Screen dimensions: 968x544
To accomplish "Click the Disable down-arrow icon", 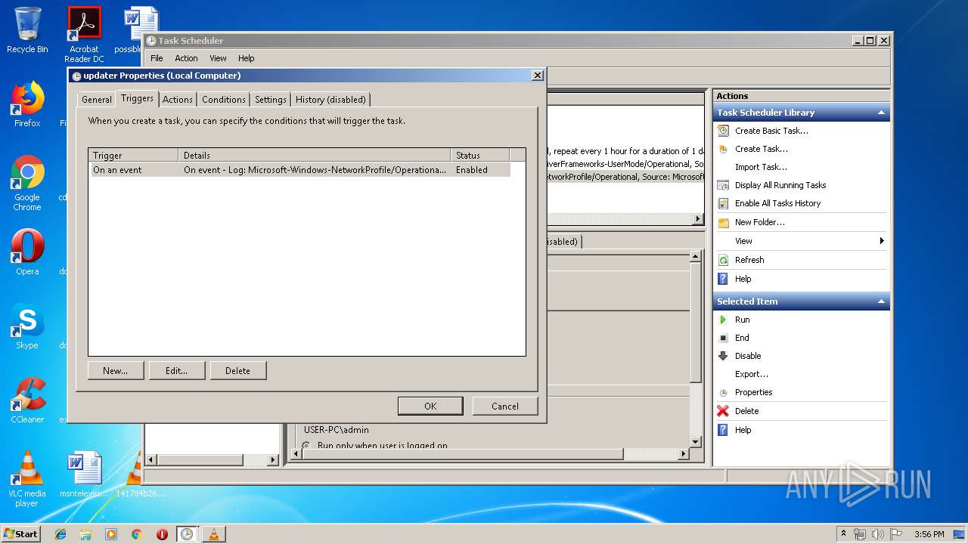I will point(723,356).
